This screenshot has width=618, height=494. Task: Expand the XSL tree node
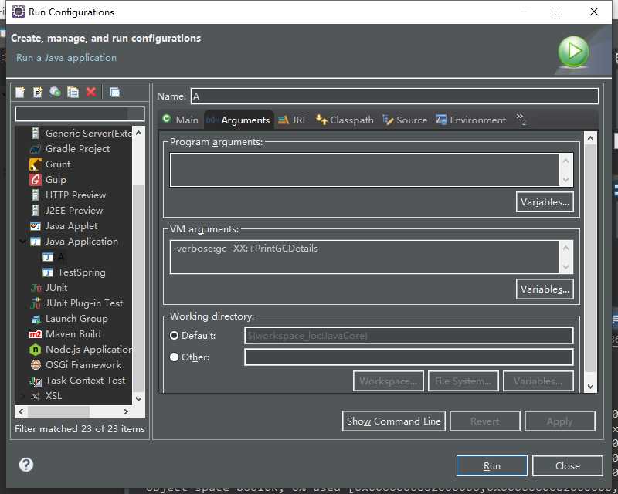[22, 396]
